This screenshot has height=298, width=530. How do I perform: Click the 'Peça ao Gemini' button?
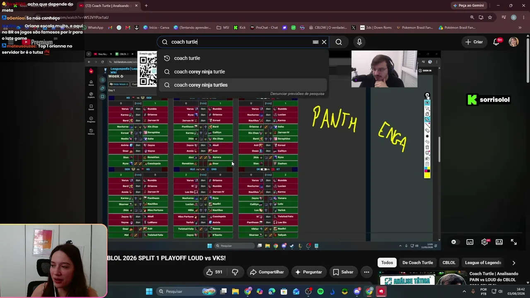(468, 5)
